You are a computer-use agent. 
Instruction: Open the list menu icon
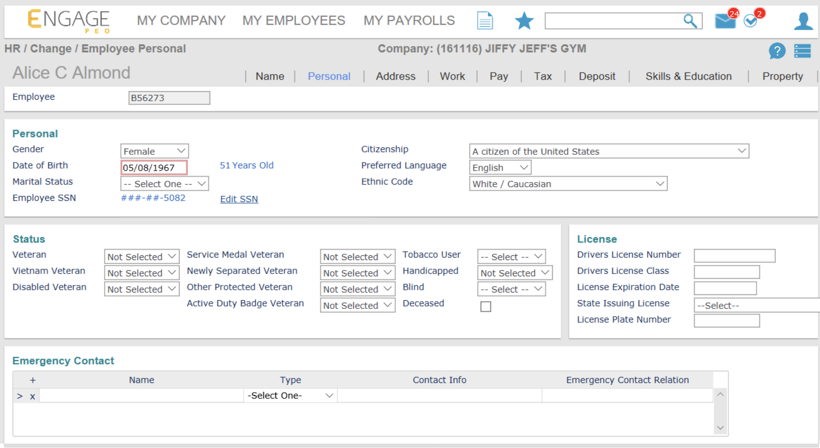tap(802, 51)
